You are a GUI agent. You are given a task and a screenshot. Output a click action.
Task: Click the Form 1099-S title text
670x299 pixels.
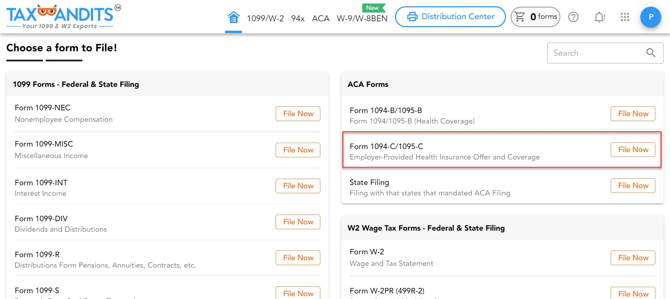coord(37,291)
